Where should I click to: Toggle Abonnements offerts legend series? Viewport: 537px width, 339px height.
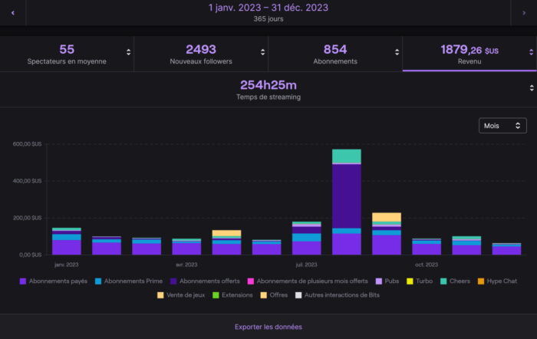[210, 281]
